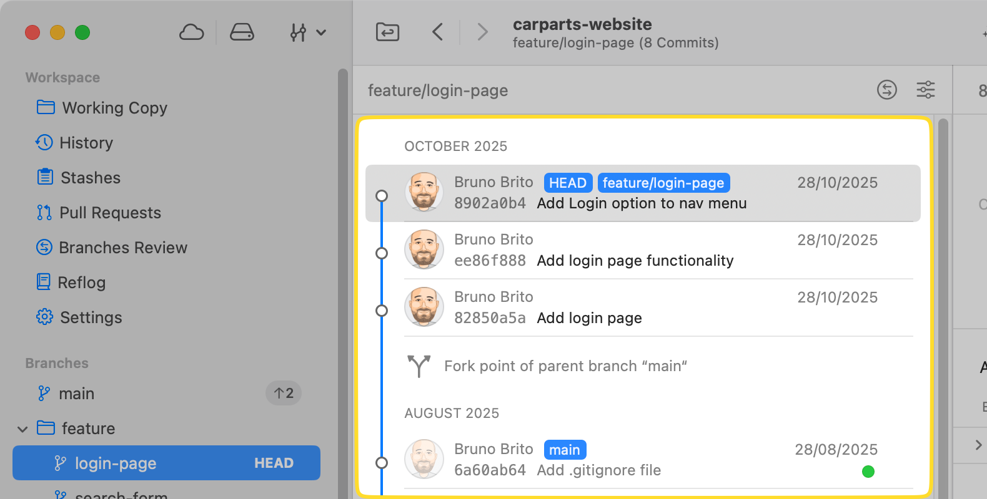Image resolution: width=987 pixels, height=499 pixels.
Task: Open the Git tools dropdown menu
Action: 307,32
